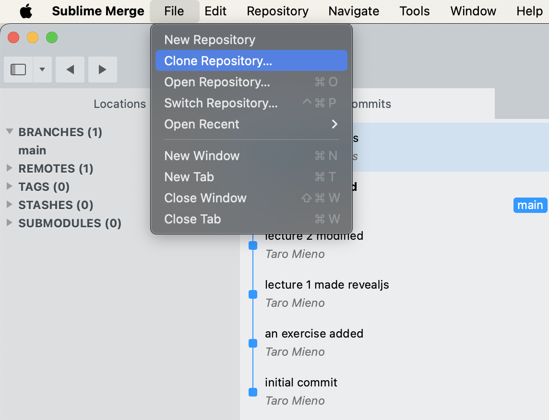Collapse the BRANCHES section

pos(10,132)
